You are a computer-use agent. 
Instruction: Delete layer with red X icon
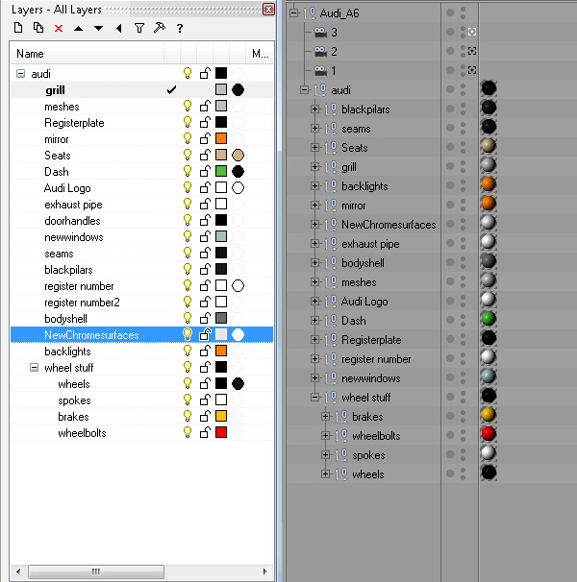(59, 28)
